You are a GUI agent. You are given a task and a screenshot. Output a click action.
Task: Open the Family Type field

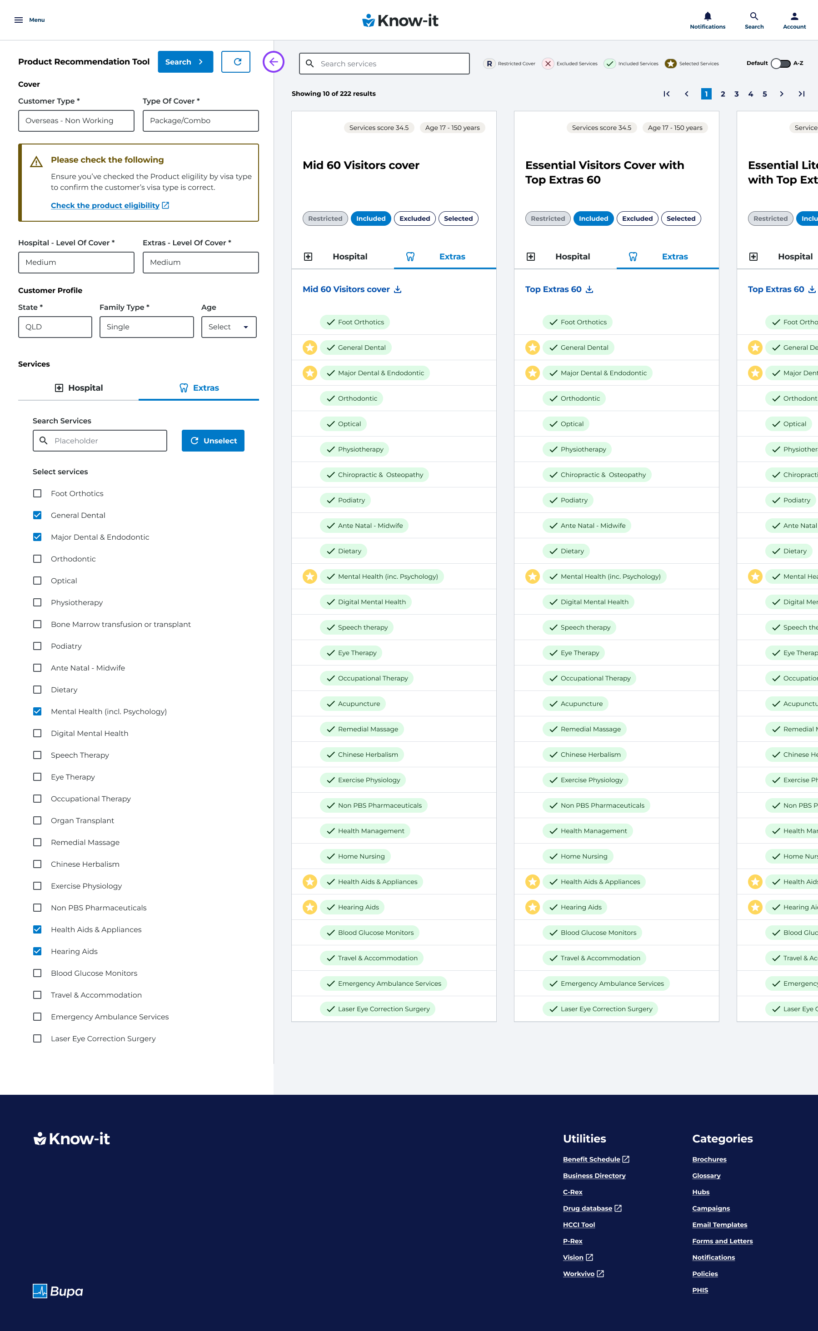coord(146,327)
